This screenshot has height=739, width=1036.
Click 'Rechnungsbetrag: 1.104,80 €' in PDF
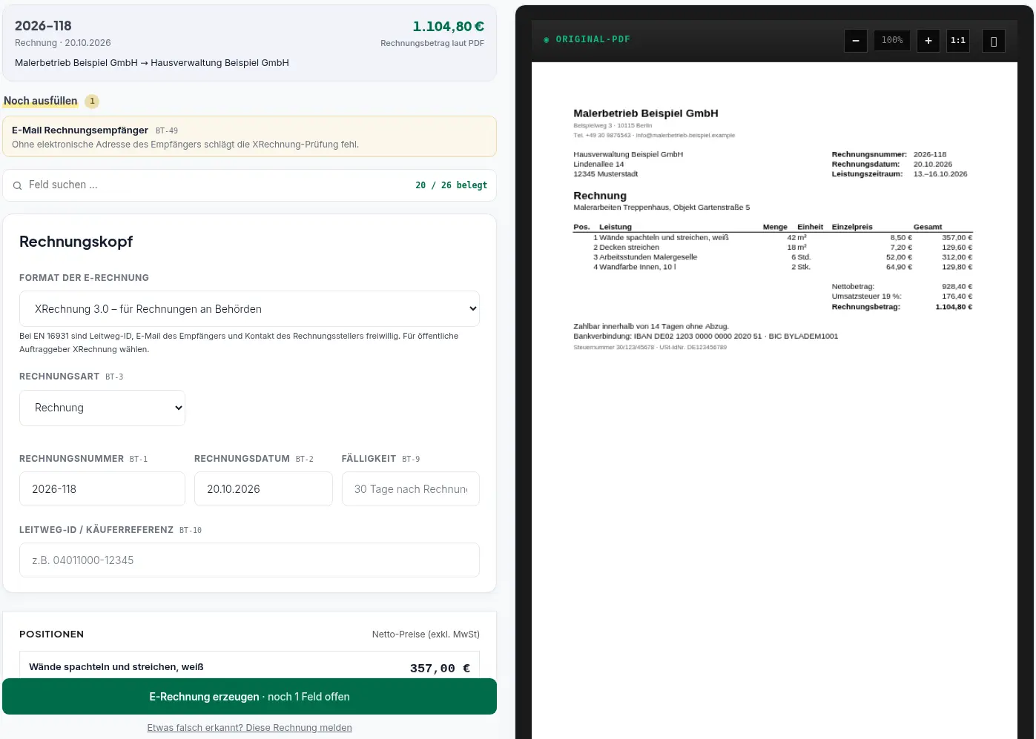[x=902, y=307]
